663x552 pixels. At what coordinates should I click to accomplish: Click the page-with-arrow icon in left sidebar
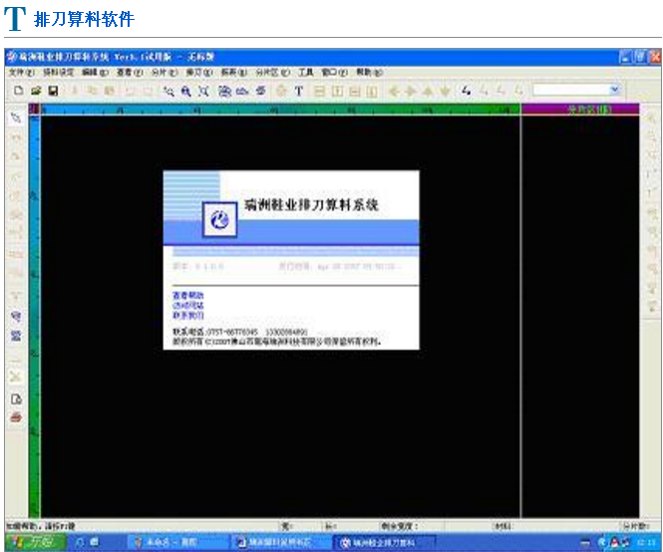point(16,399)
